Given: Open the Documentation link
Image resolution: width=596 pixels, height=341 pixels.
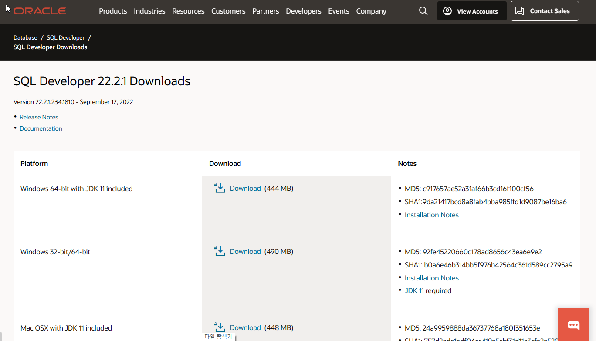Looking at the screenshot, I should pyautogui.click(x=41, y=128).
